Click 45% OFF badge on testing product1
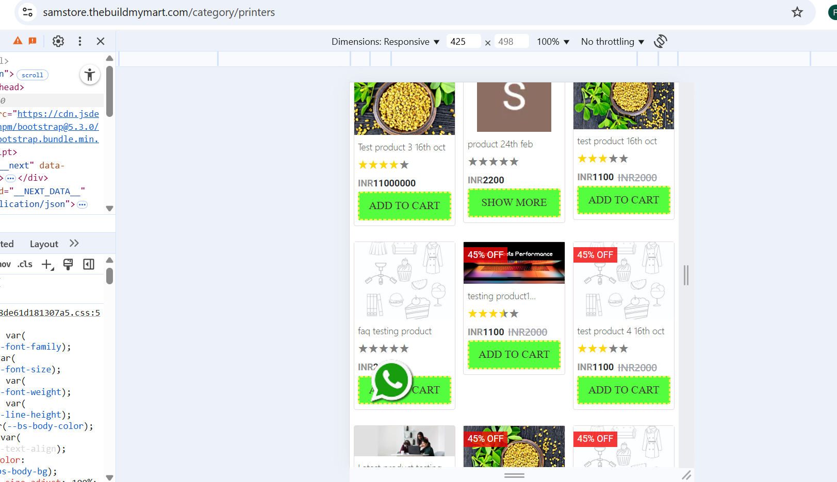Viewport: 837px width, 482px height. 486,255
